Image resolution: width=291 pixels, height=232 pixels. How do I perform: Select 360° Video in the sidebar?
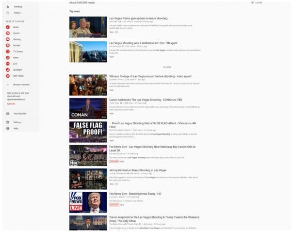[x=18, y=76]
